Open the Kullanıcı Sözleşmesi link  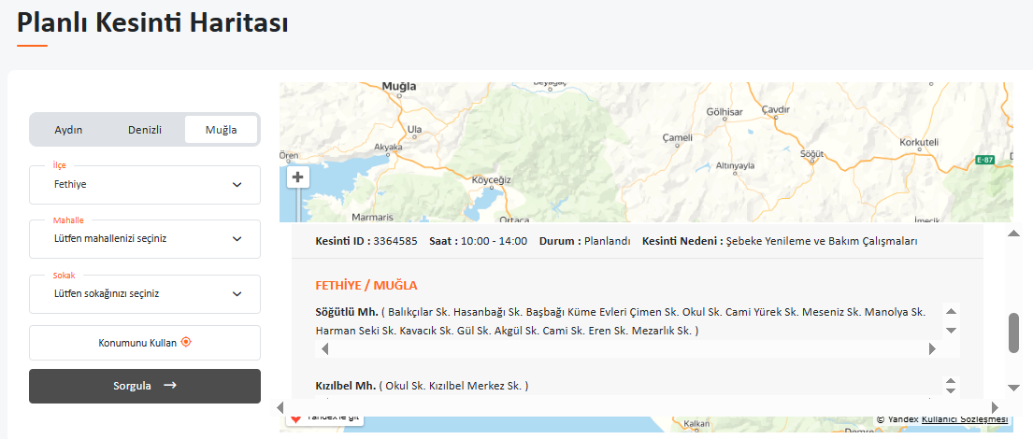(965, 419)
